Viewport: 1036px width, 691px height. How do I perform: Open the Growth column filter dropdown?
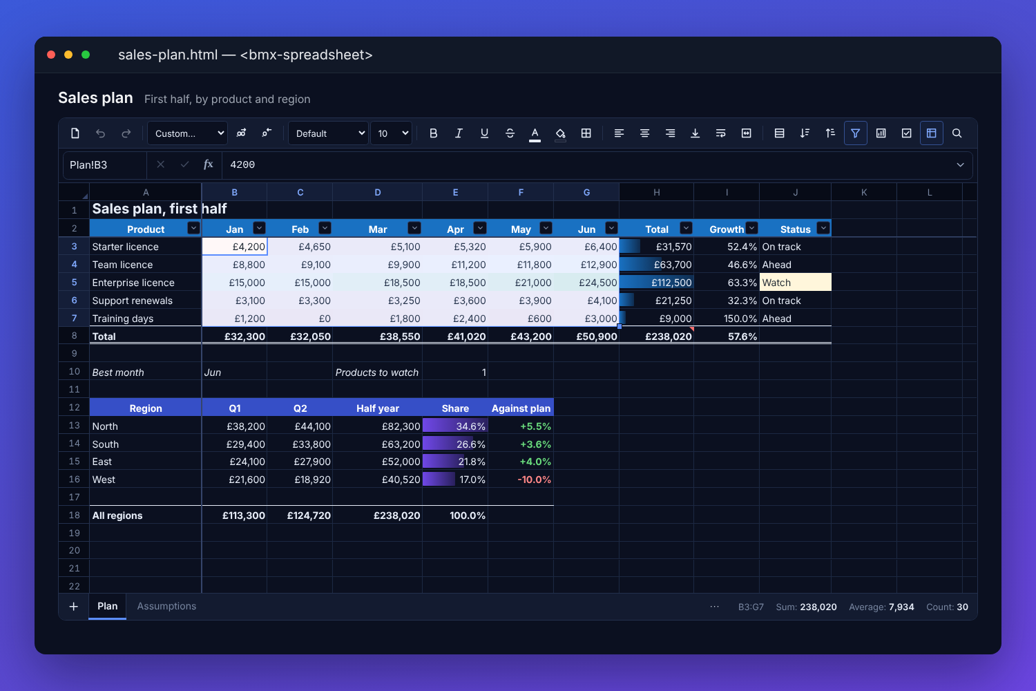click(752, 228)
